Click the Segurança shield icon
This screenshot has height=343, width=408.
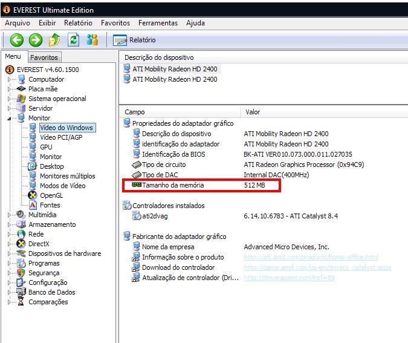click(x=21, y=273)
